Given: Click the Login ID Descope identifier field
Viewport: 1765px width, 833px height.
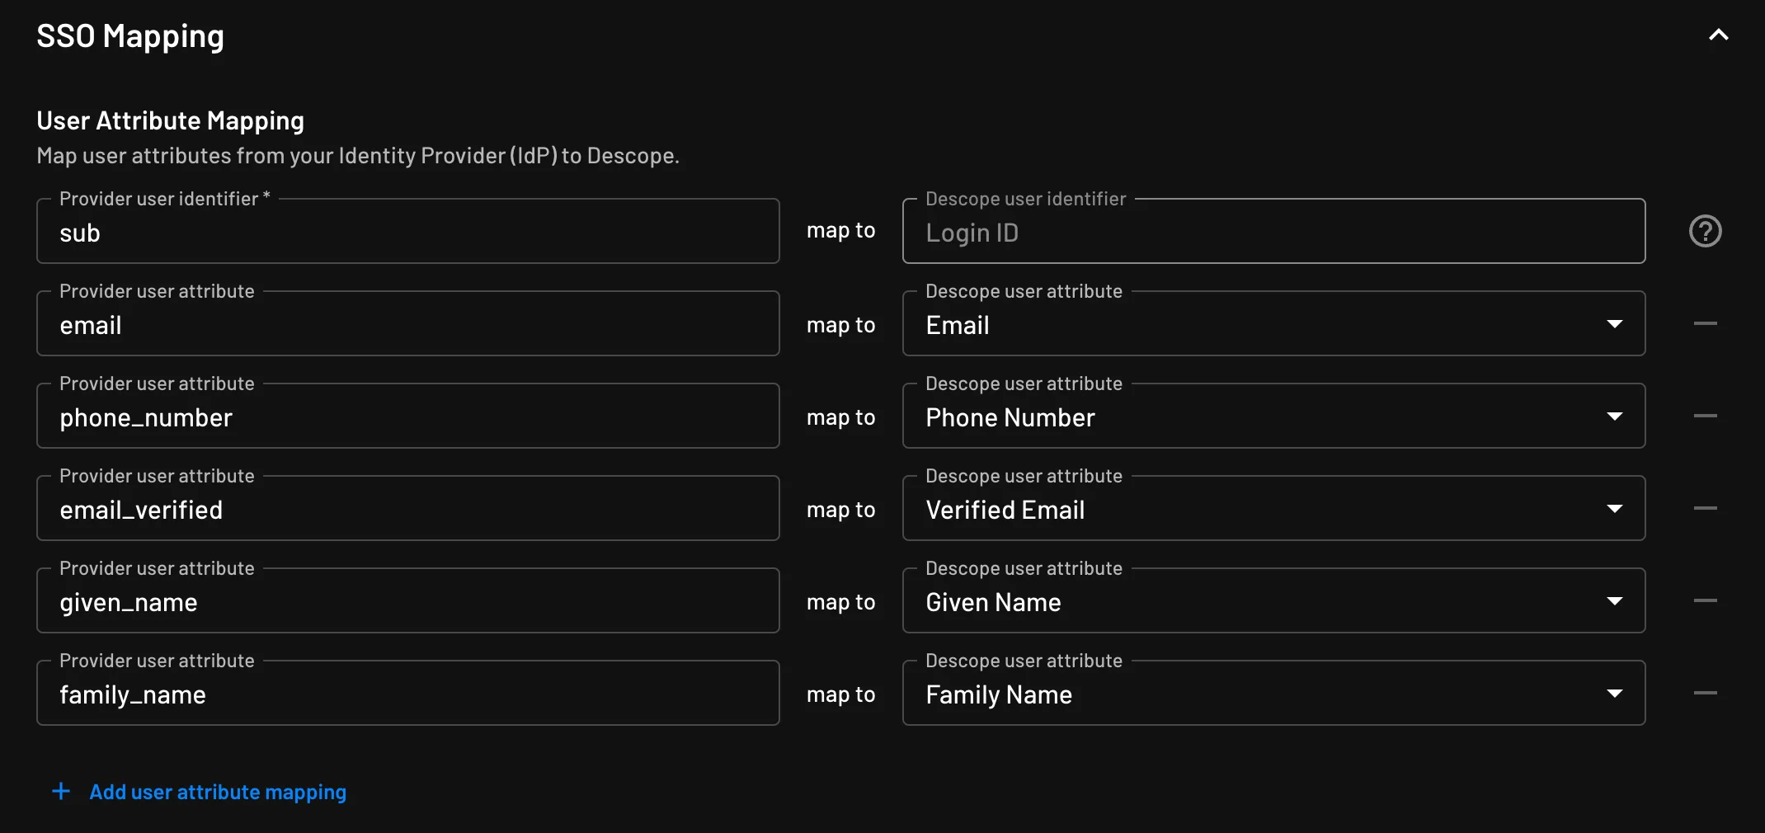Looking at the screenshot, I should pos(1273,232).
